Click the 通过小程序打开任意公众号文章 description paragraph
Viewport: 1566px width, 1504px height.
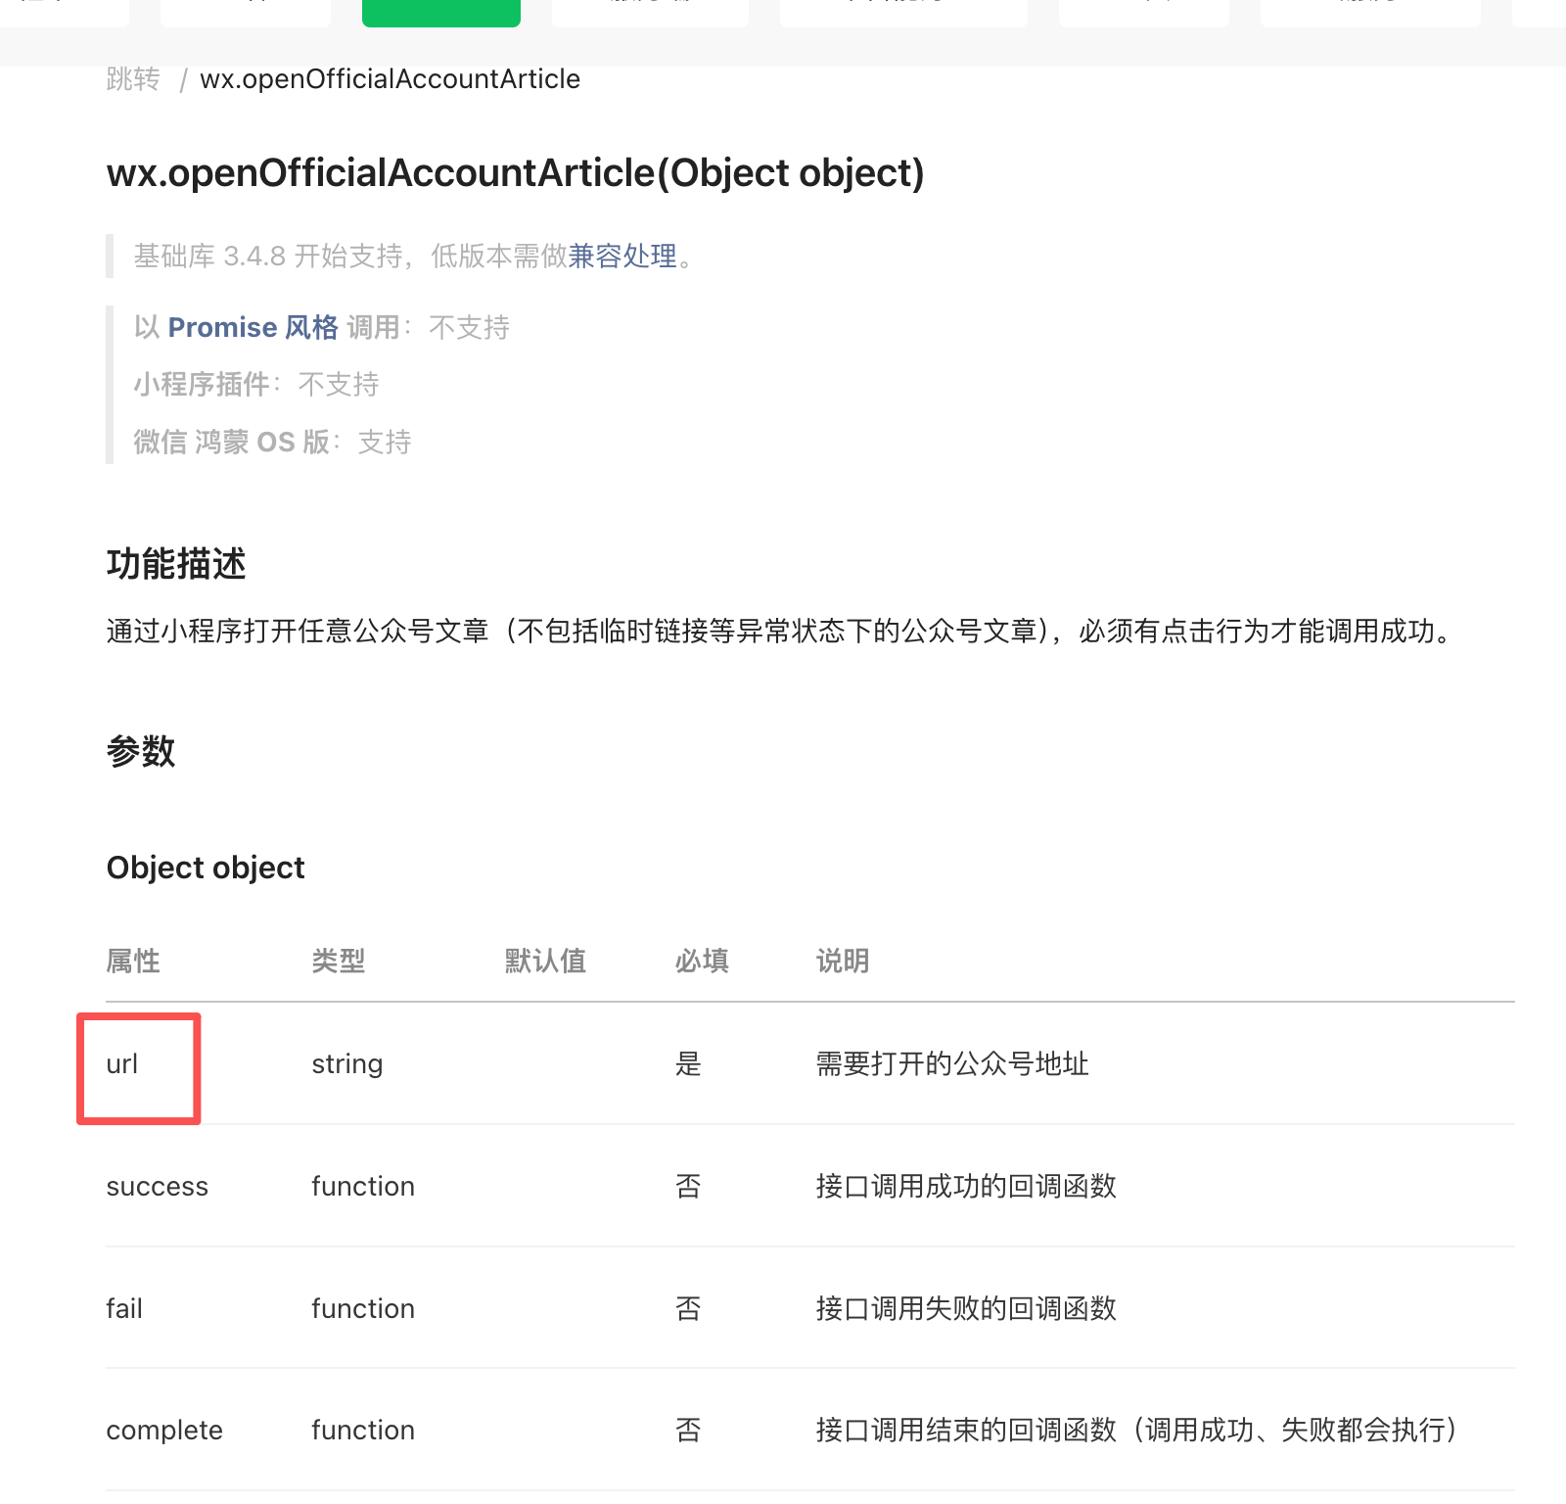[780, 631]
